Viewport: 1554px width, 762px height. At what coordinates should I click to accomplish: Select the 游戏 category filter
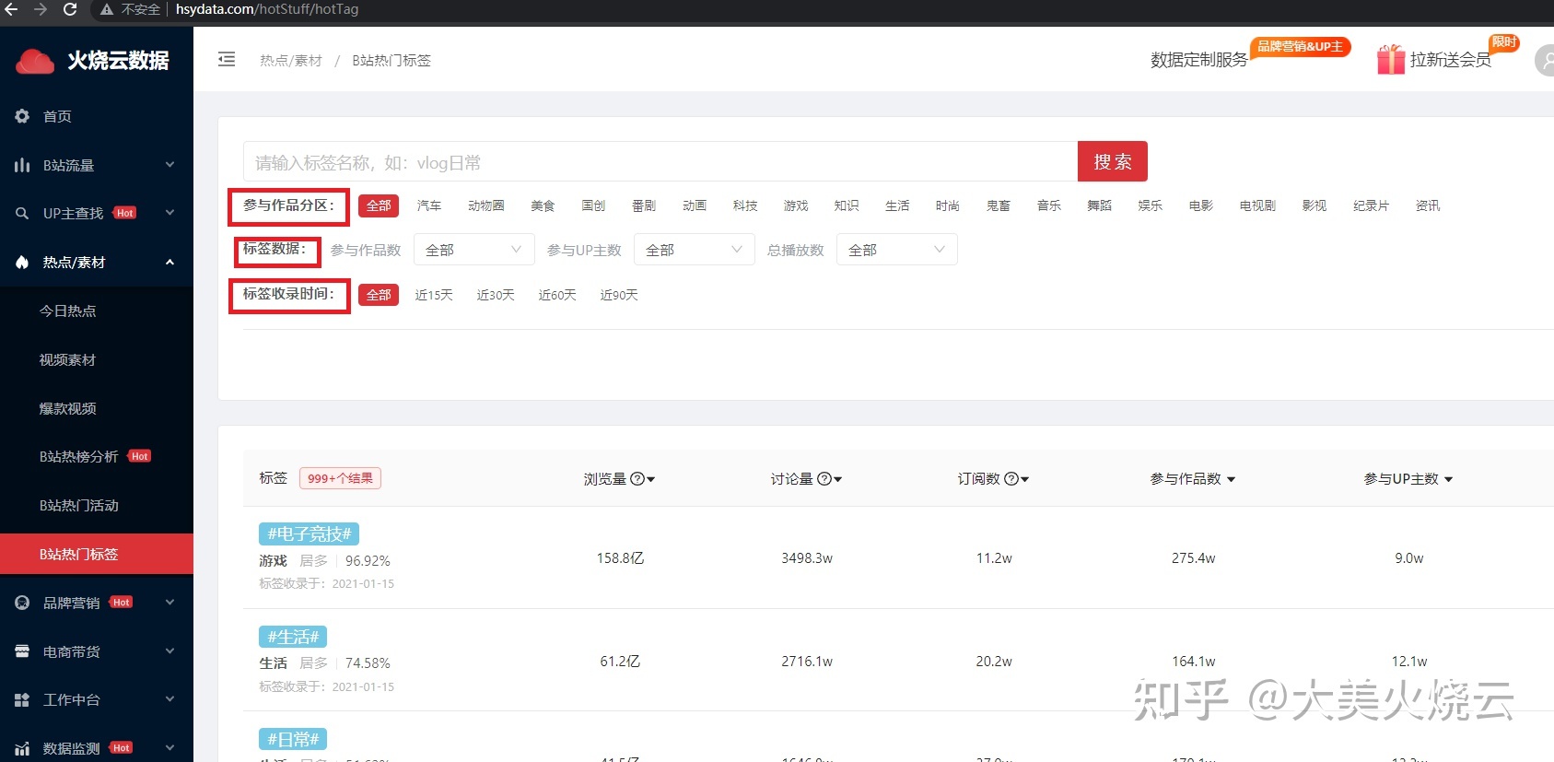pos(796,205)
